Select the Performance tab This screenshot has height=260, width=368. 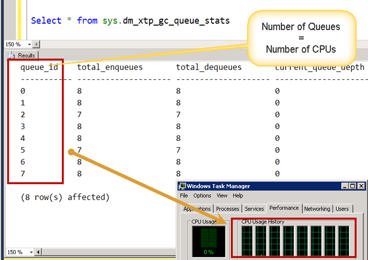284,207
